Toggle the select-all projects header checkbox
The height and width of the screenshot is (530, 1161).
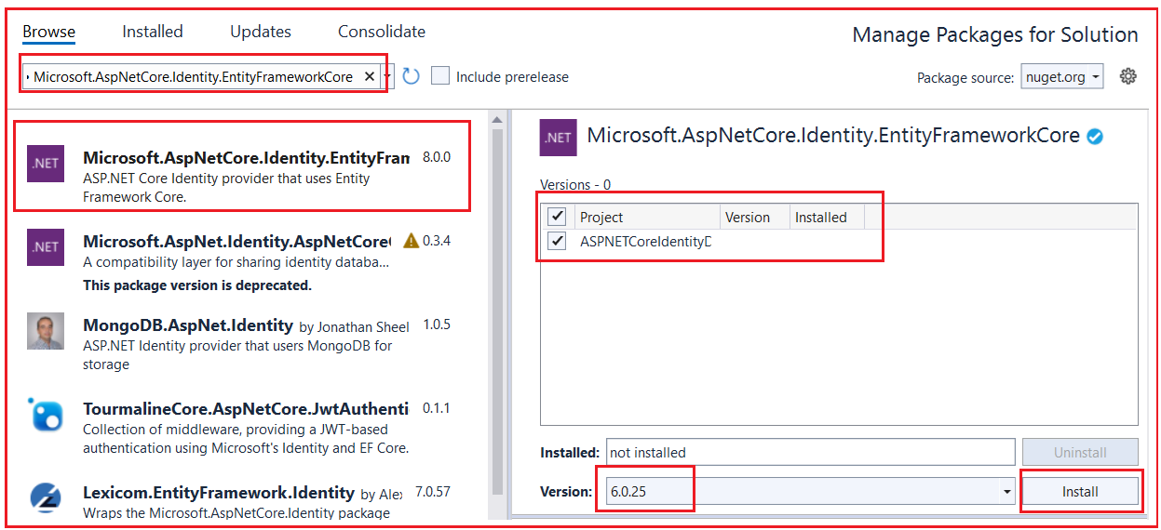pyautogui.click(x=557, y=217)
